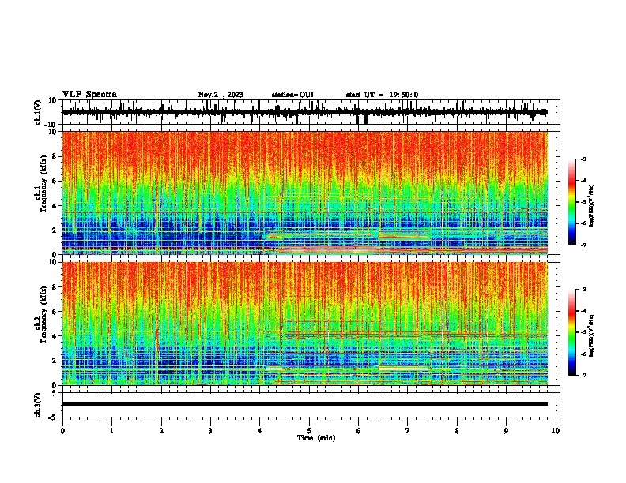Click the "9" tick on the Time axis
Image resolution: width=626 pixels, height=483 pixels.
[x=506, y=431]
